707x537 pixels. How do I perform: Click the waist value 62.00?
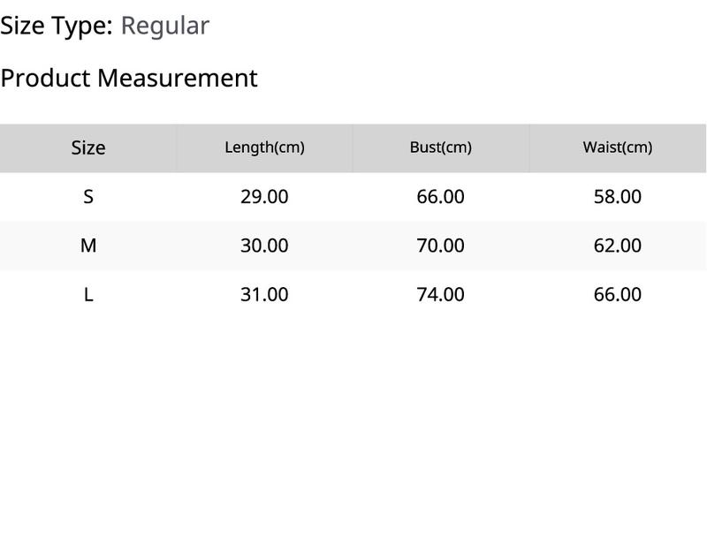coord(617,246)
